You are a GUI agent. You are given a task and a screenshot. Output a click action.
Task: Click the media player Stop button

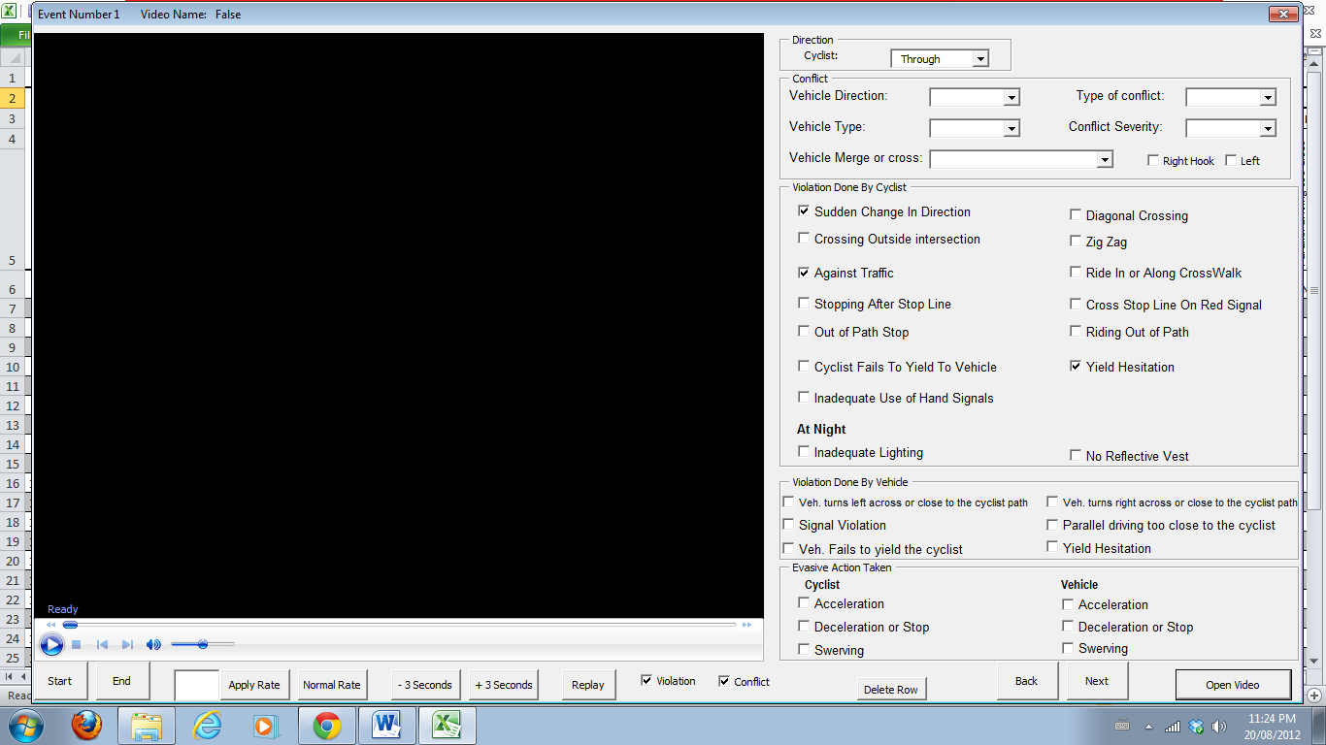77,644
